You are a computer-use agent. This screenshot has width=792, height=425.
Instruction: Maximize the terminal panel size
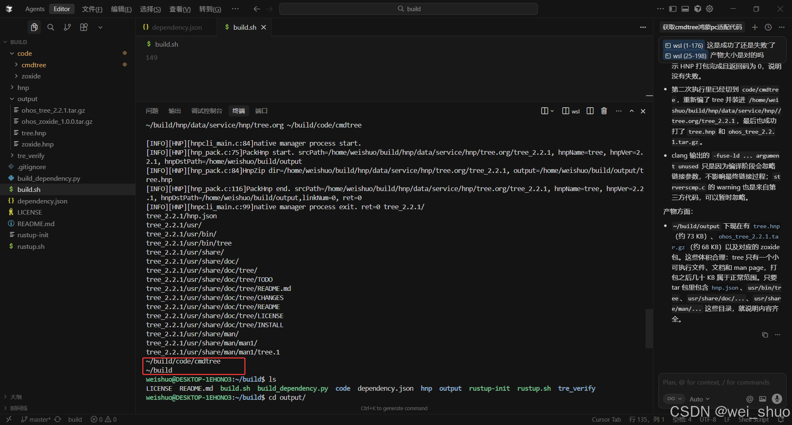[632, 111]
